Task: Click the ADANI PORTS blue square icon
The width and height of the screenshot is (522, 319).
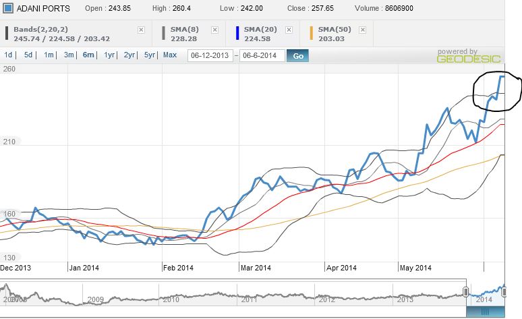Action: tap(7, 8)
